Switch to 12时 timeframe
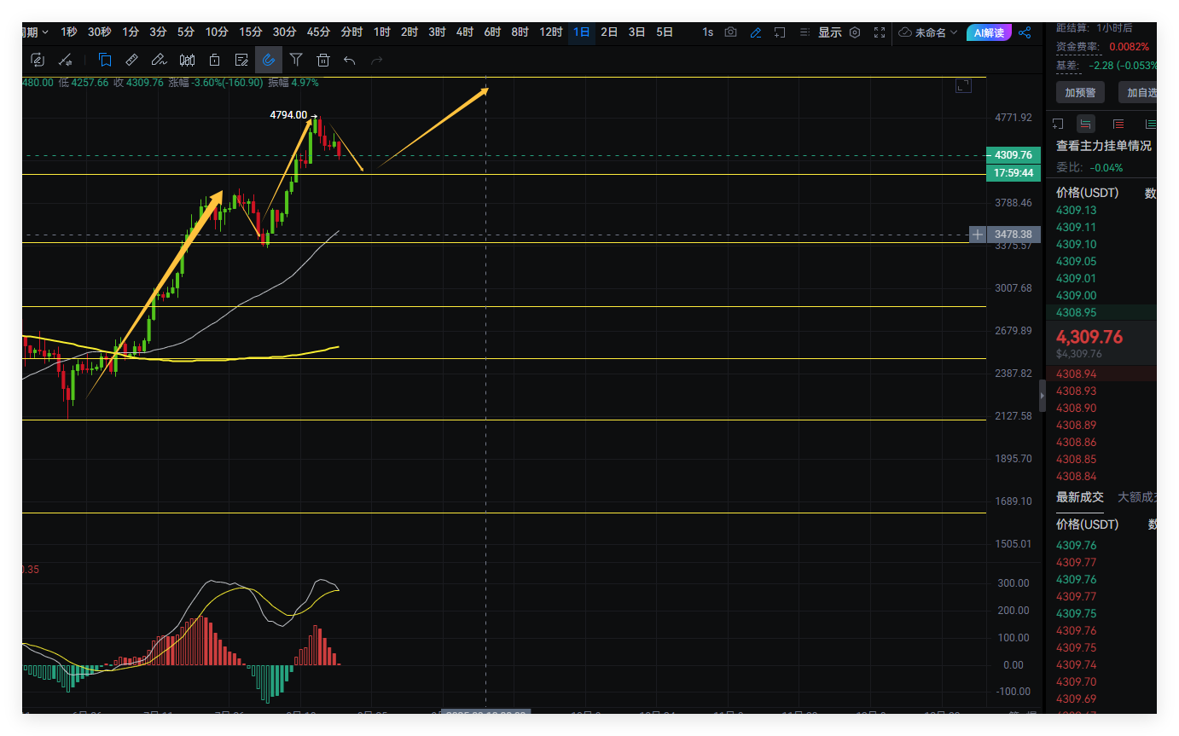This screenshot has width=1179, height=736. tap(551, 32)
